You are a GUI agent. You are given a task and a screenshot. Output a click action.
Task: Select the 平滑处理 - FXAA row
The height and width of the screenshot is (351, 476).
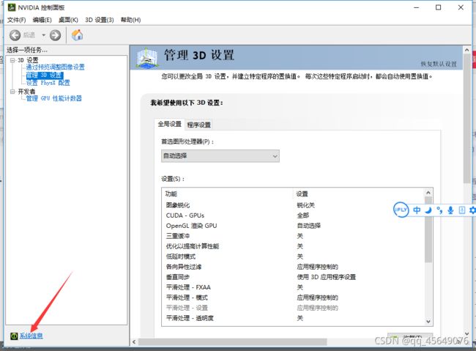pyautogui.click(x=293, y=287)
